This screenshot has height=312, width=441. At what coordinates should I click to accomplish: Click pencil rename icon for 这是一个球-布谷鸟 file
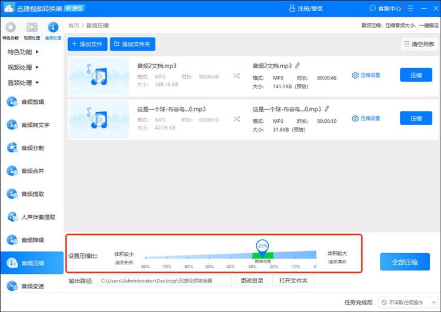(327, 109)
